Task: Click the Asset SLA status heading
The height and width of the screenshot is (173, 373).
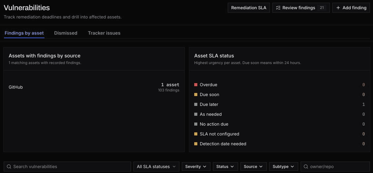Action: pyautogui.click(x=214, y=56)
